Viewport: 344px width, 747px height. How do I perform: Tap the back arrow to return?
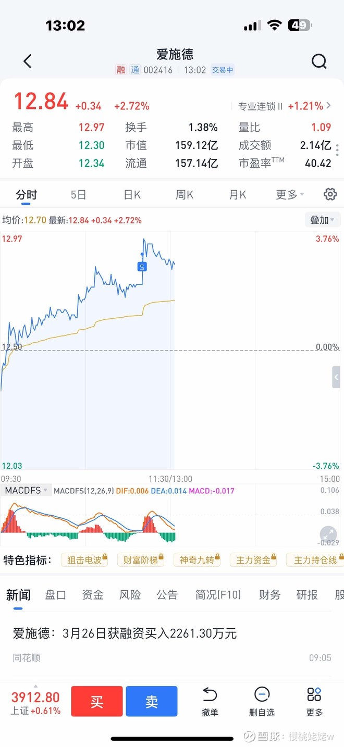(x=27, y=61)
